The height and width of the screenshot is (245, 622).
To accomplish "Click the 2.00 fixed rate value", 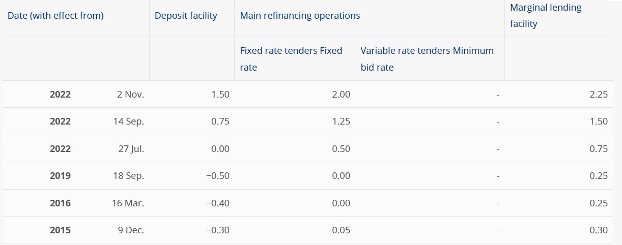I will coord(341,95).
